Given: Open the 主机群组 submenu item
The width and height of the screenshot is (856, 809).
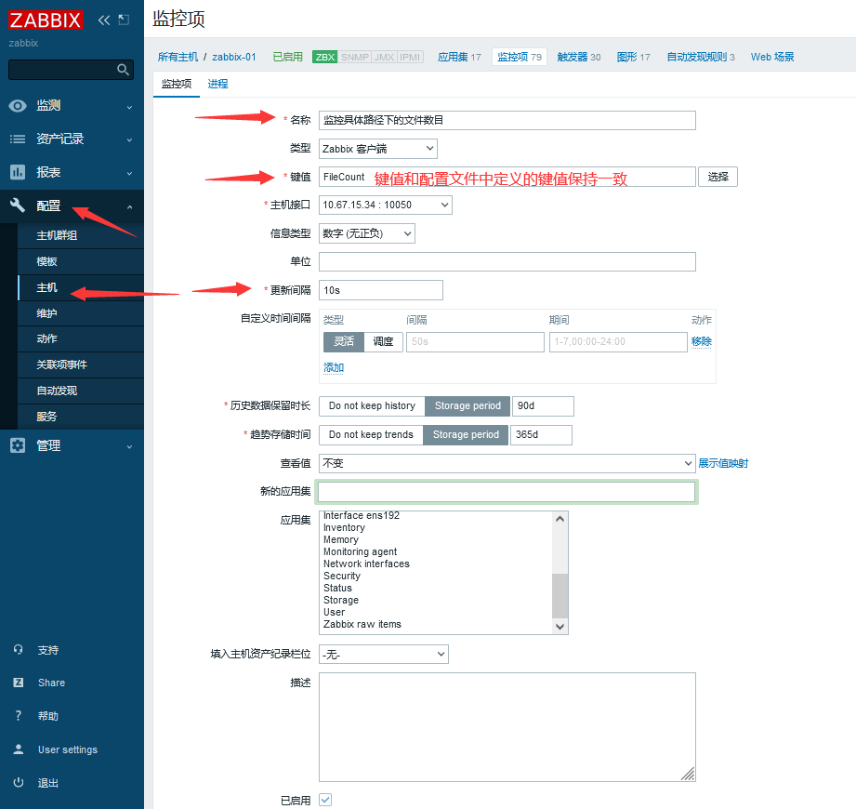Looking at the screenshot, I should [x=80, y=235].
